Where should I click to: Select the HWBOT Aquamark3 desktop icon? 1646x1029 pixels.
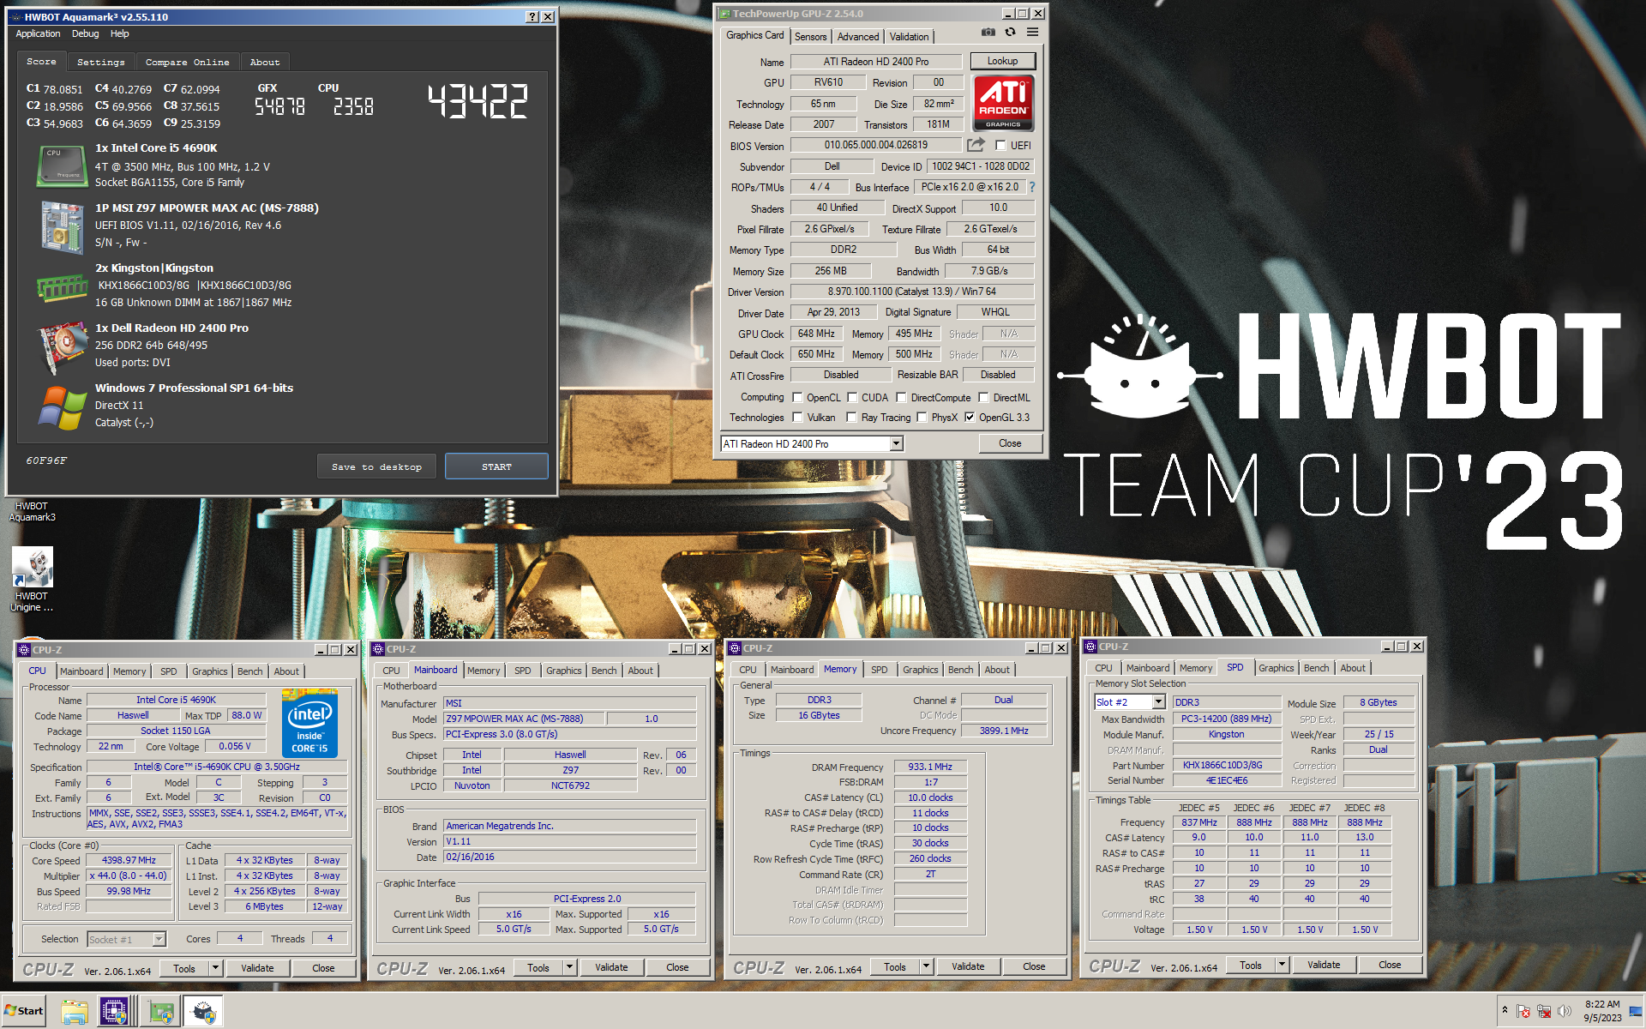[32, 511]
